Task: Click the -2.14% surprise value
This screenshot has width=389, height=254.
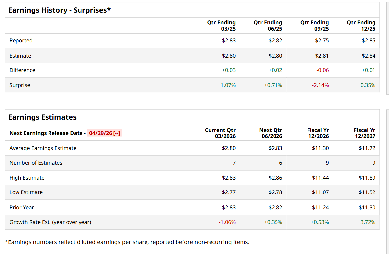Action: 320,85
